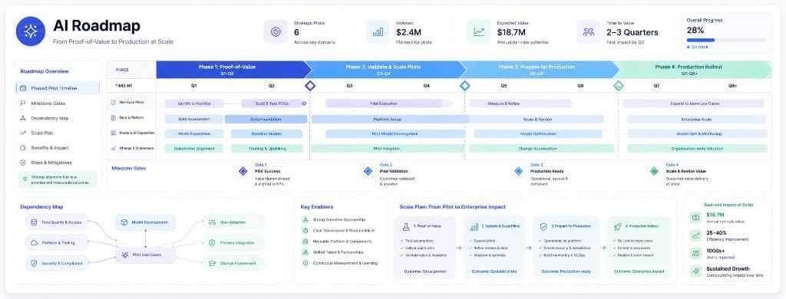Click the Gate 1 POV Success diamond icon
This screenshot has width=786, height=299.
click(x=243, y=171)
